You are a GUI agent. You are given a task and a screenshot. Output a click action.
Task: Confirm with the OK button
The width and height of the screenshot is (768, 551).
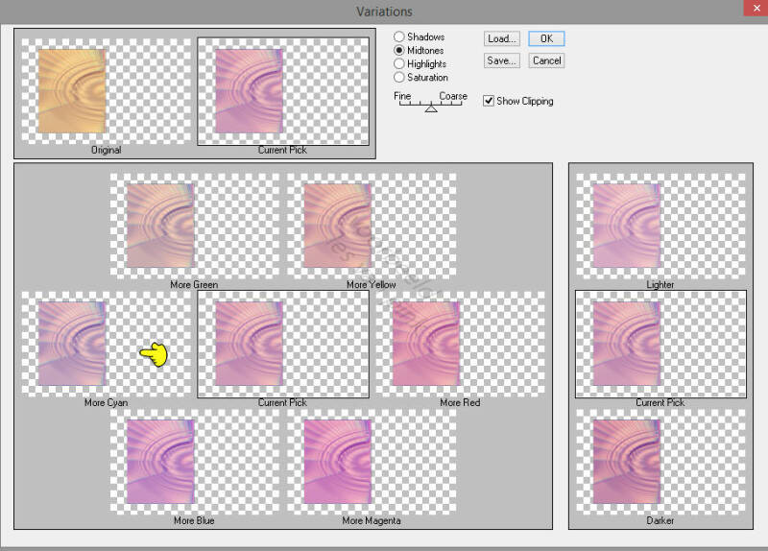[546, 38]
